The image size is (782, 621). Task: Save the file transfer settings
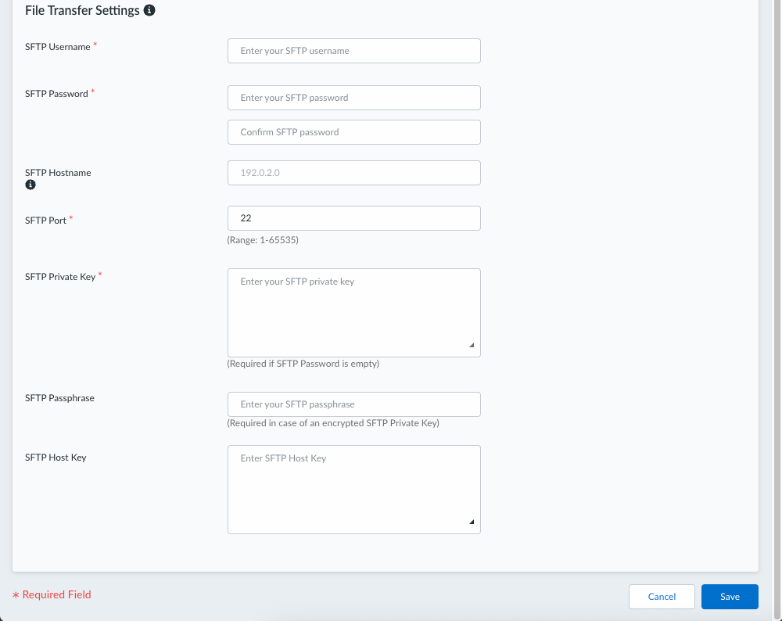tap(730, 597)
